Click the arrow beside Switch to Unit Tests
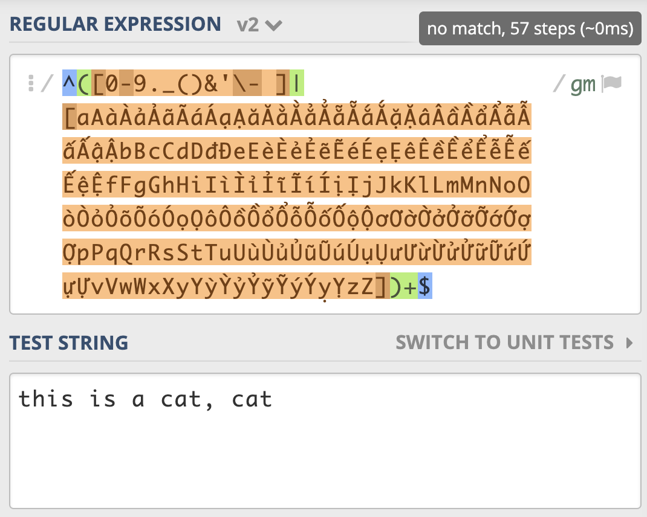 [x=629, y=342]
